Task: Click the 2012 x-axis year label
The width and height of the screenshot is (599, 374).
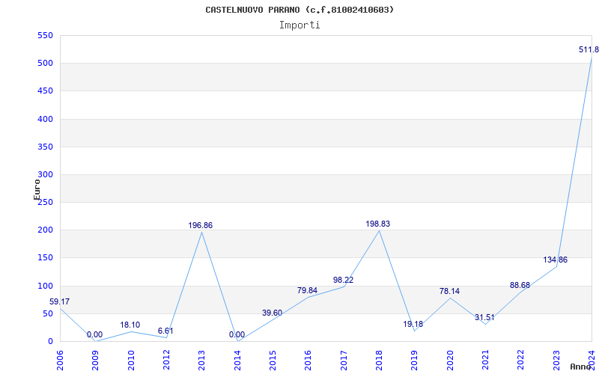Action: point(166,361)
